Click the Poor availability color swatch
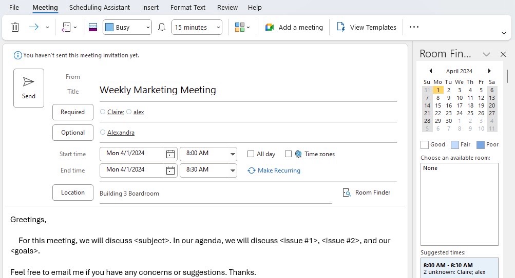 point(481,145)
